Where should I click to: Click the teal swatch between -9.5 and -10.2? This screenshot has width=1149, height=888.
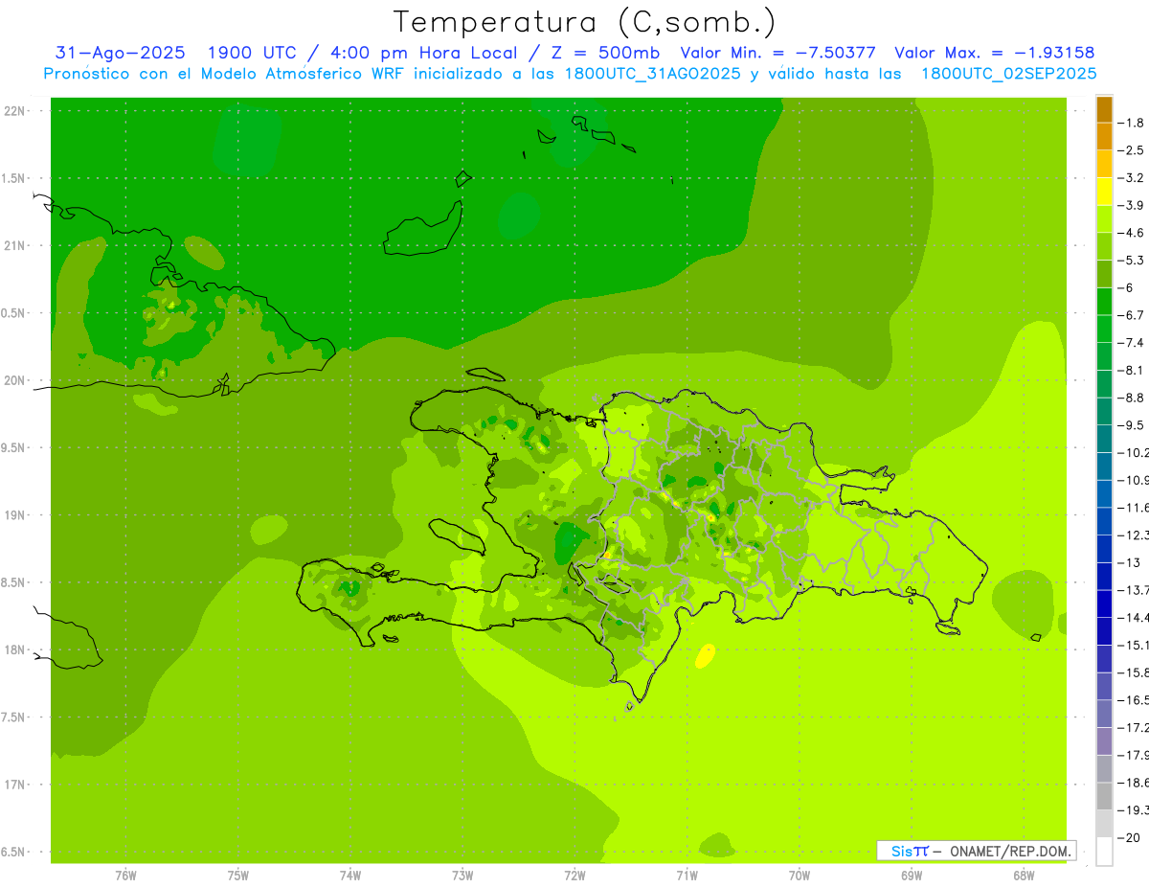[1104, 439]
